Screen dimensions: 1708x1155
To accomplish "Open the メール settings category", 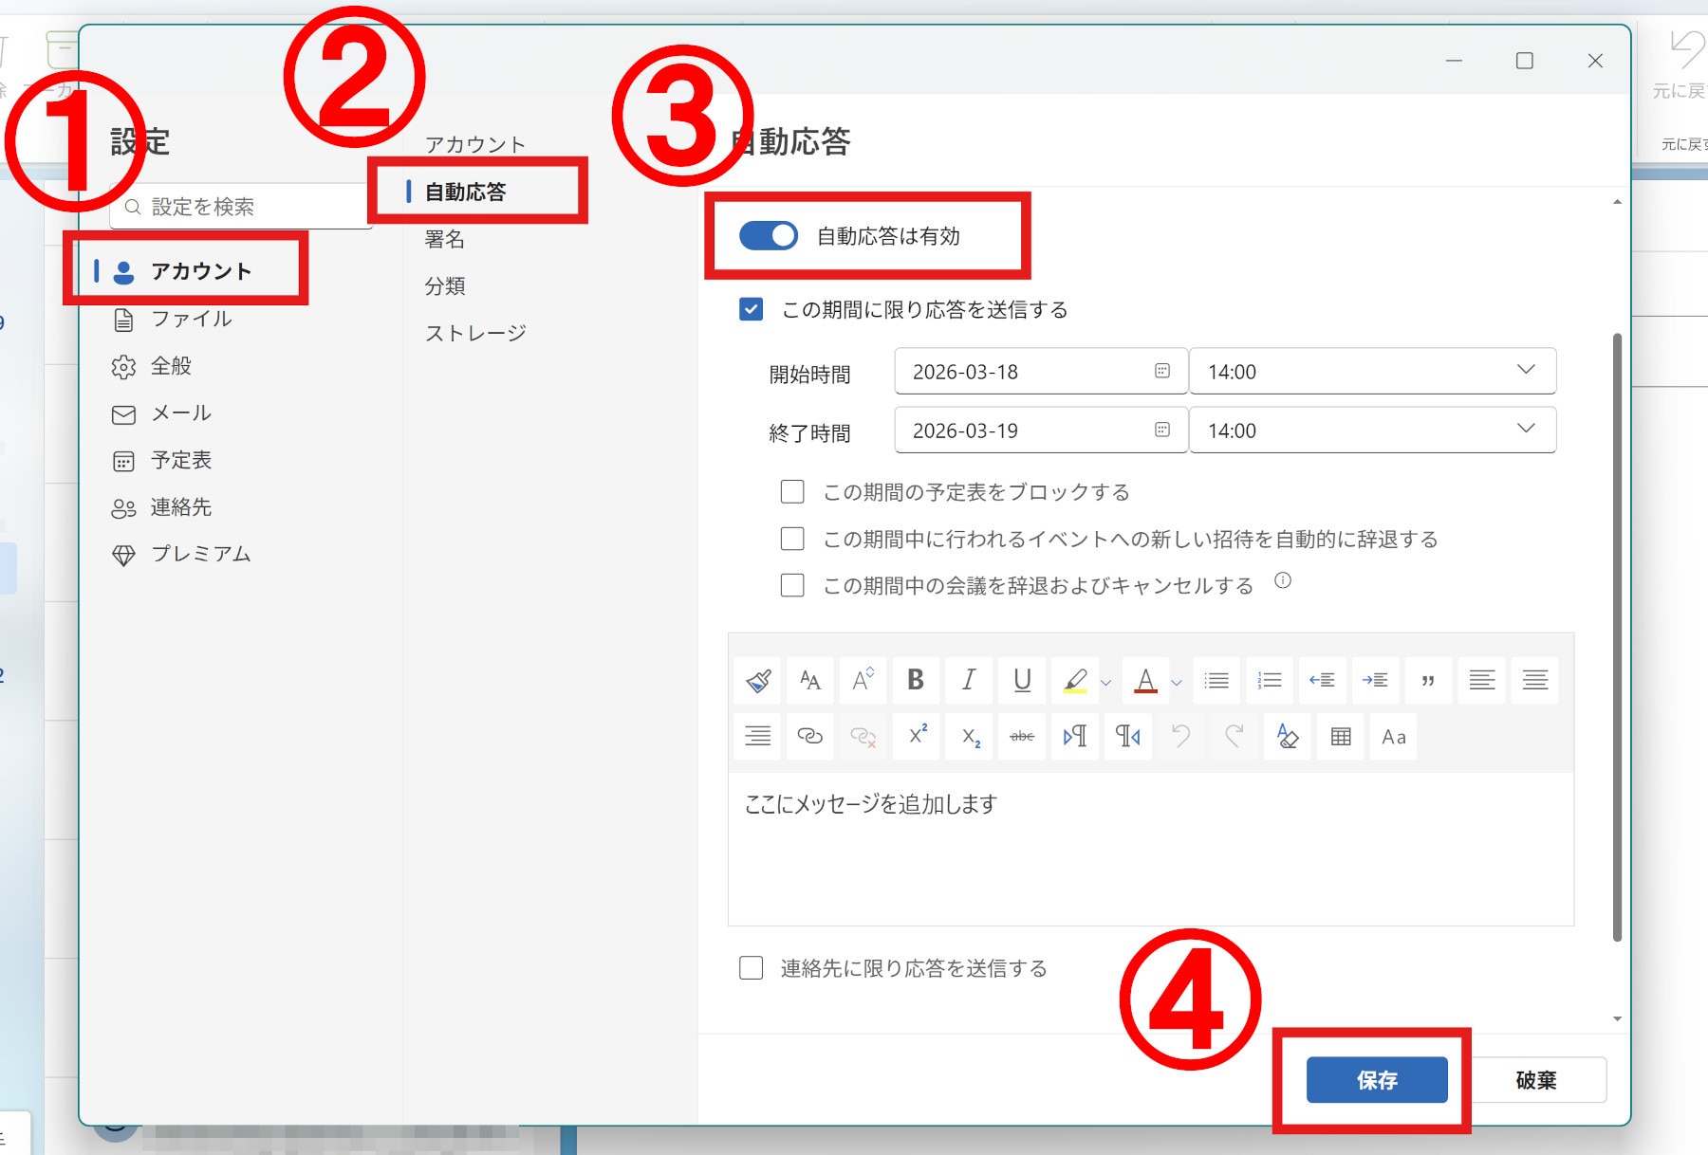I will [181, 413].
